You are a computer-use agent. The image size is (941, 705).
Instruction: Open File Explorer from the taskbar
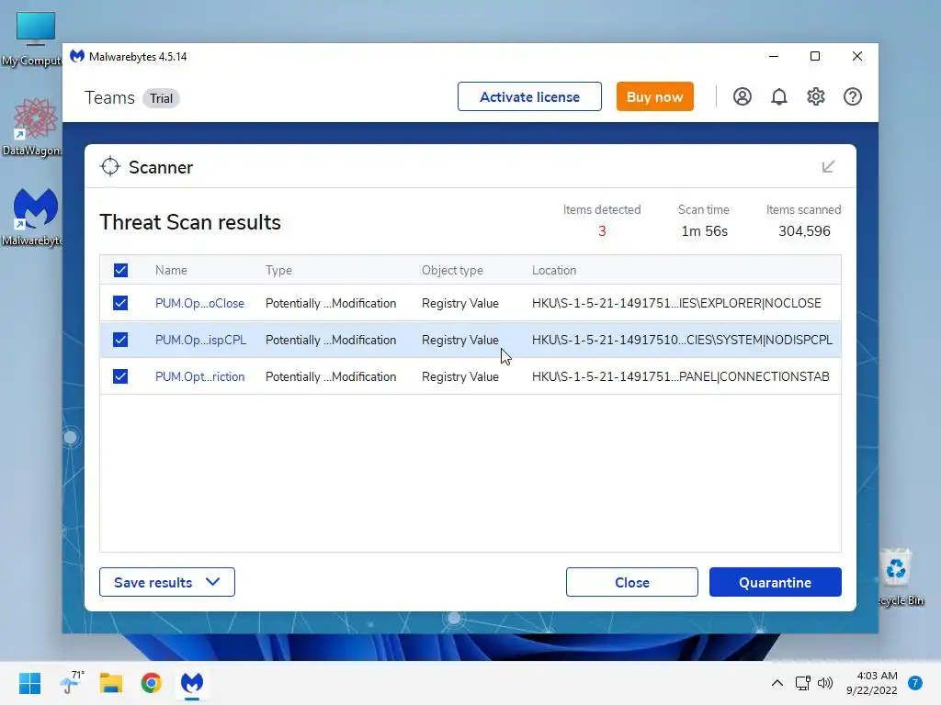point(111,683)
